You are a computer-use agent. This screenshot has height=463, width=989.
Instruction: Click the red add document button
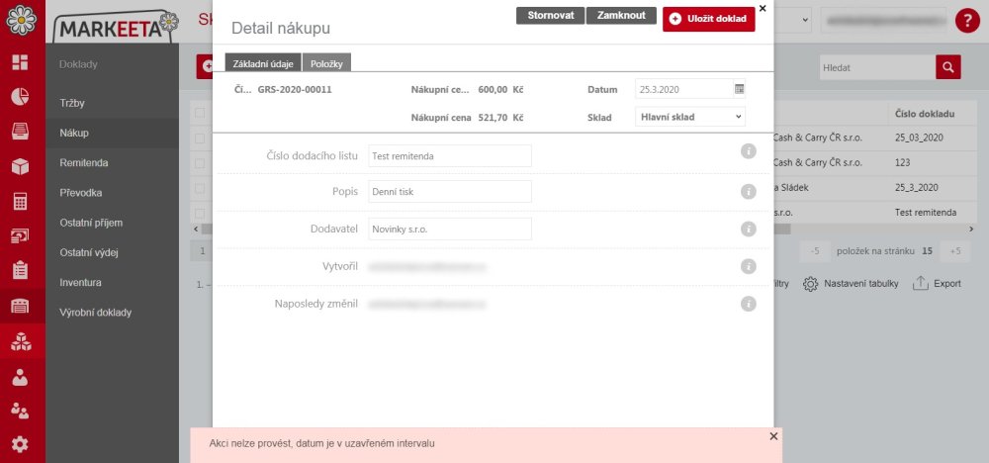(205, 67)
